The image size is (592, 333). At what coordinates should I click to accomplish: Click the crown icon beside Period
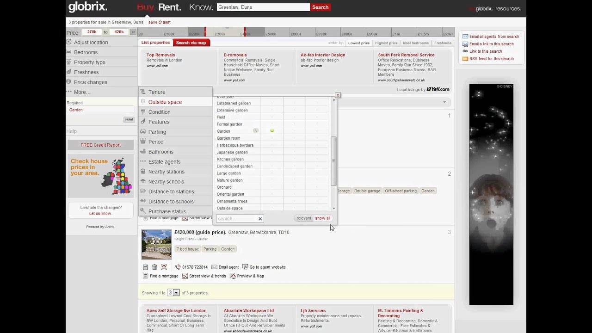(143, 142)
